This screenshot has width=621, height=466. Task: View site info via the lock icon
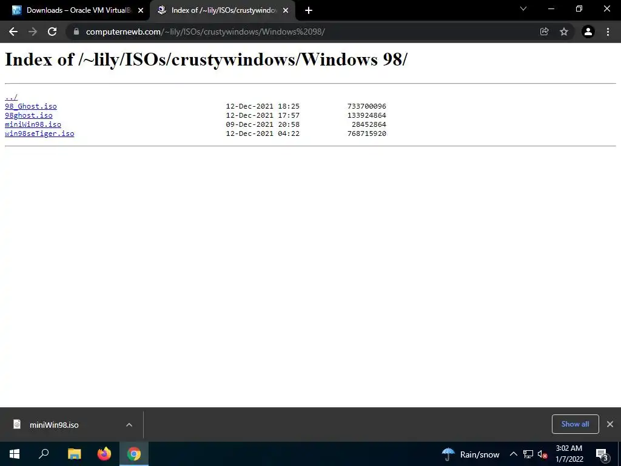pos(76,32)
